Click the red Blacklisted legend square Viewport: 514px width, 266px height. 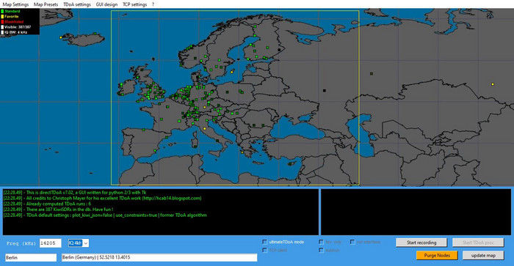coord(2,21)
